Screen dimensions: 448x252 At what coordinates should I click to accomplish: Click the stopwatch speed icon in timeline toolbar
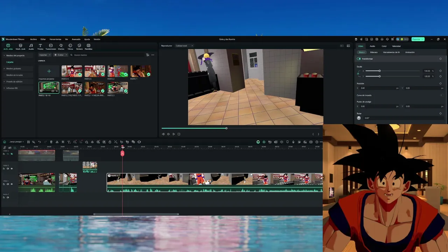point(110,142)
